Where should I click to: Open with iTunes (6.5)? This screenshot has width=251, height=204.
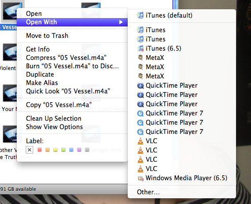[x=182, y=48]
